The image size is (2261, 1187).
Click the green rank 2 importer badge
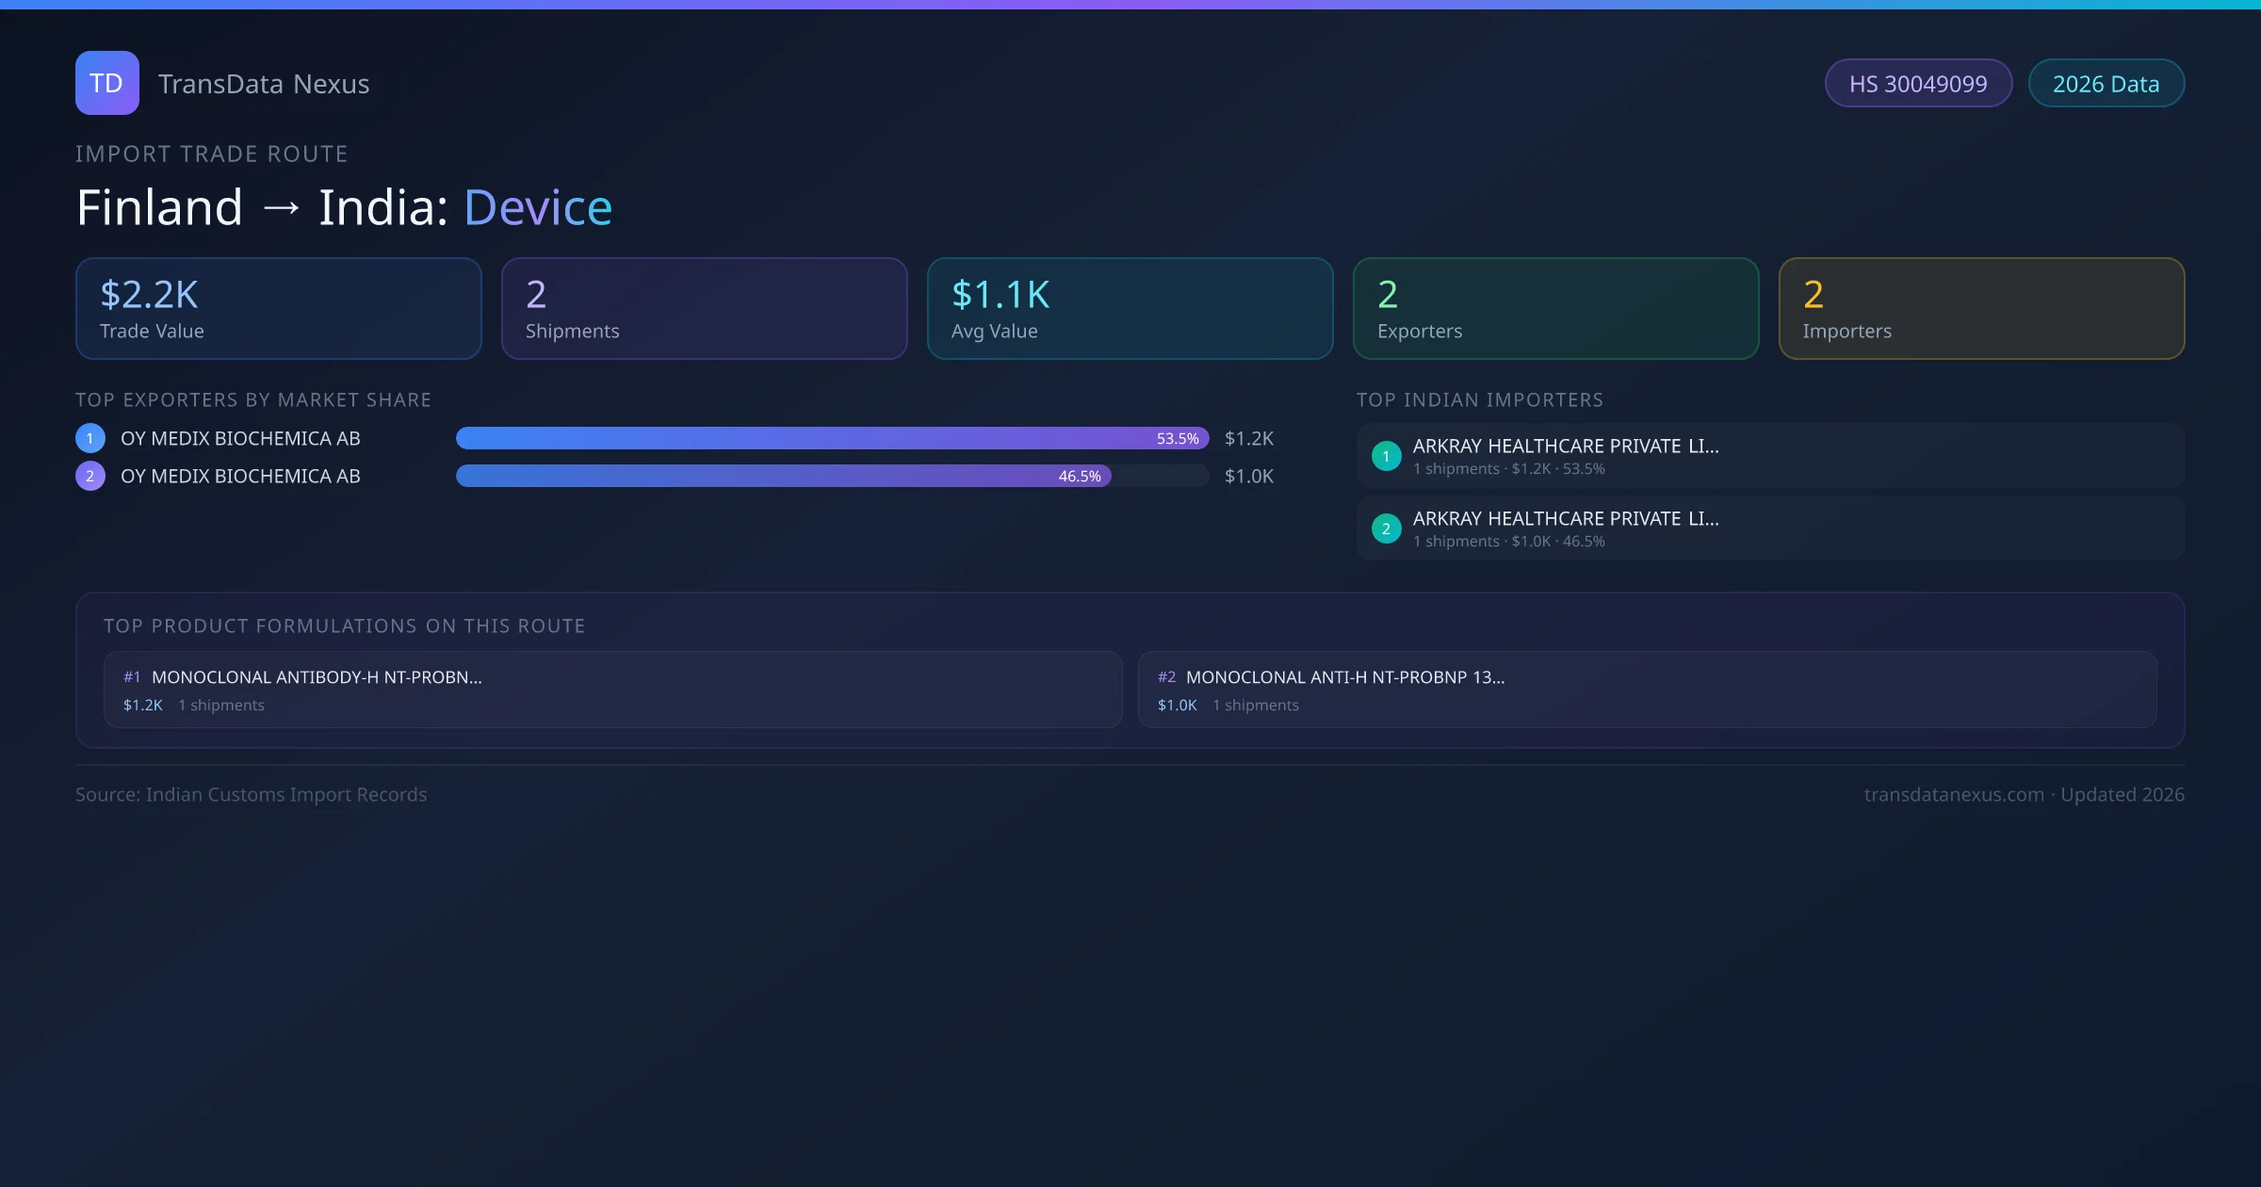coord(1386,528)
